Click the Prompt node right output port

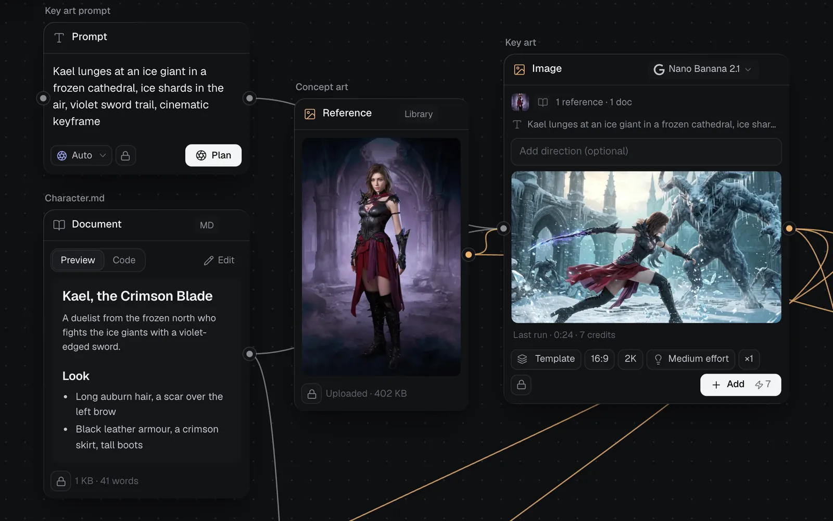coord(250,98)
